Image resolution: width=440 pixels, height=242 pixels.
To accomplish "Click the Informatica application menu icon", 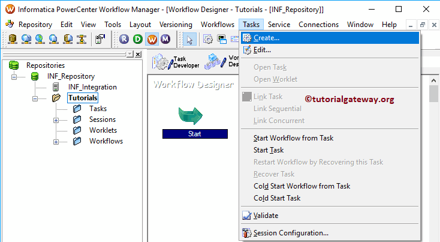I will point(10,24).
